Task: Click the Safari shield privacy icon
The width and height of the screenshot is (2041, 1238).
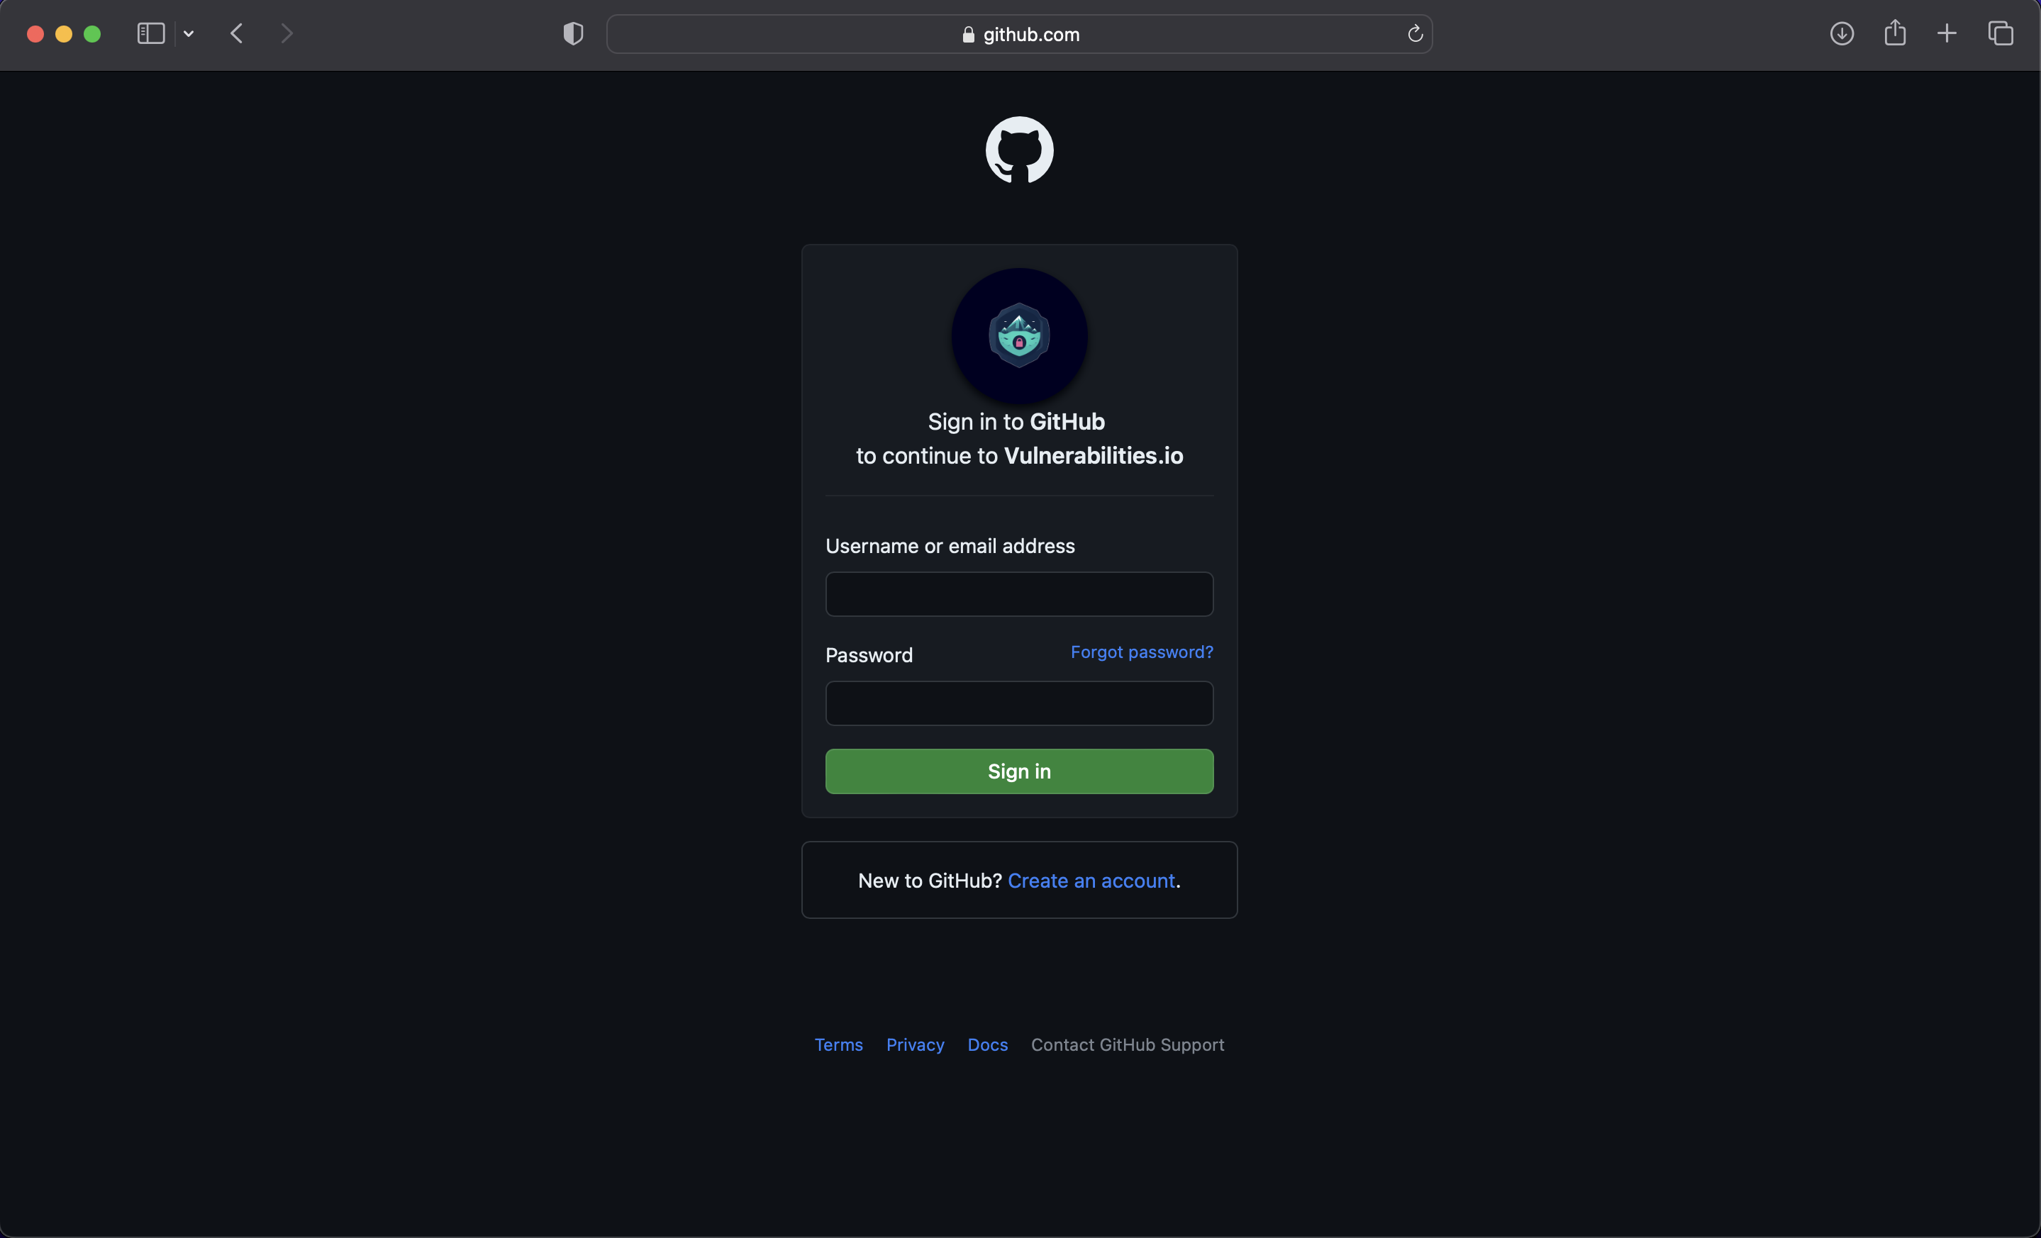Action: click(x=573, y=32)
